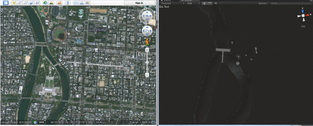Click the Gui Text label in Scene
The width and height of the screenshot is (313, 126).
[164, 7]
